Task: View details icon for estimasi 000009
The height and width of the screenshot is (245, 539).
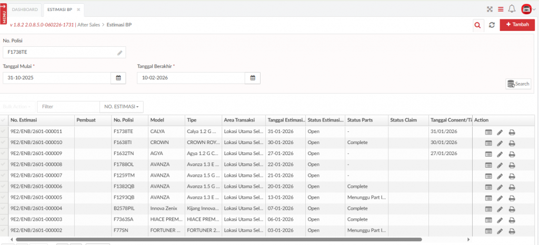Action: pos(488,154)
